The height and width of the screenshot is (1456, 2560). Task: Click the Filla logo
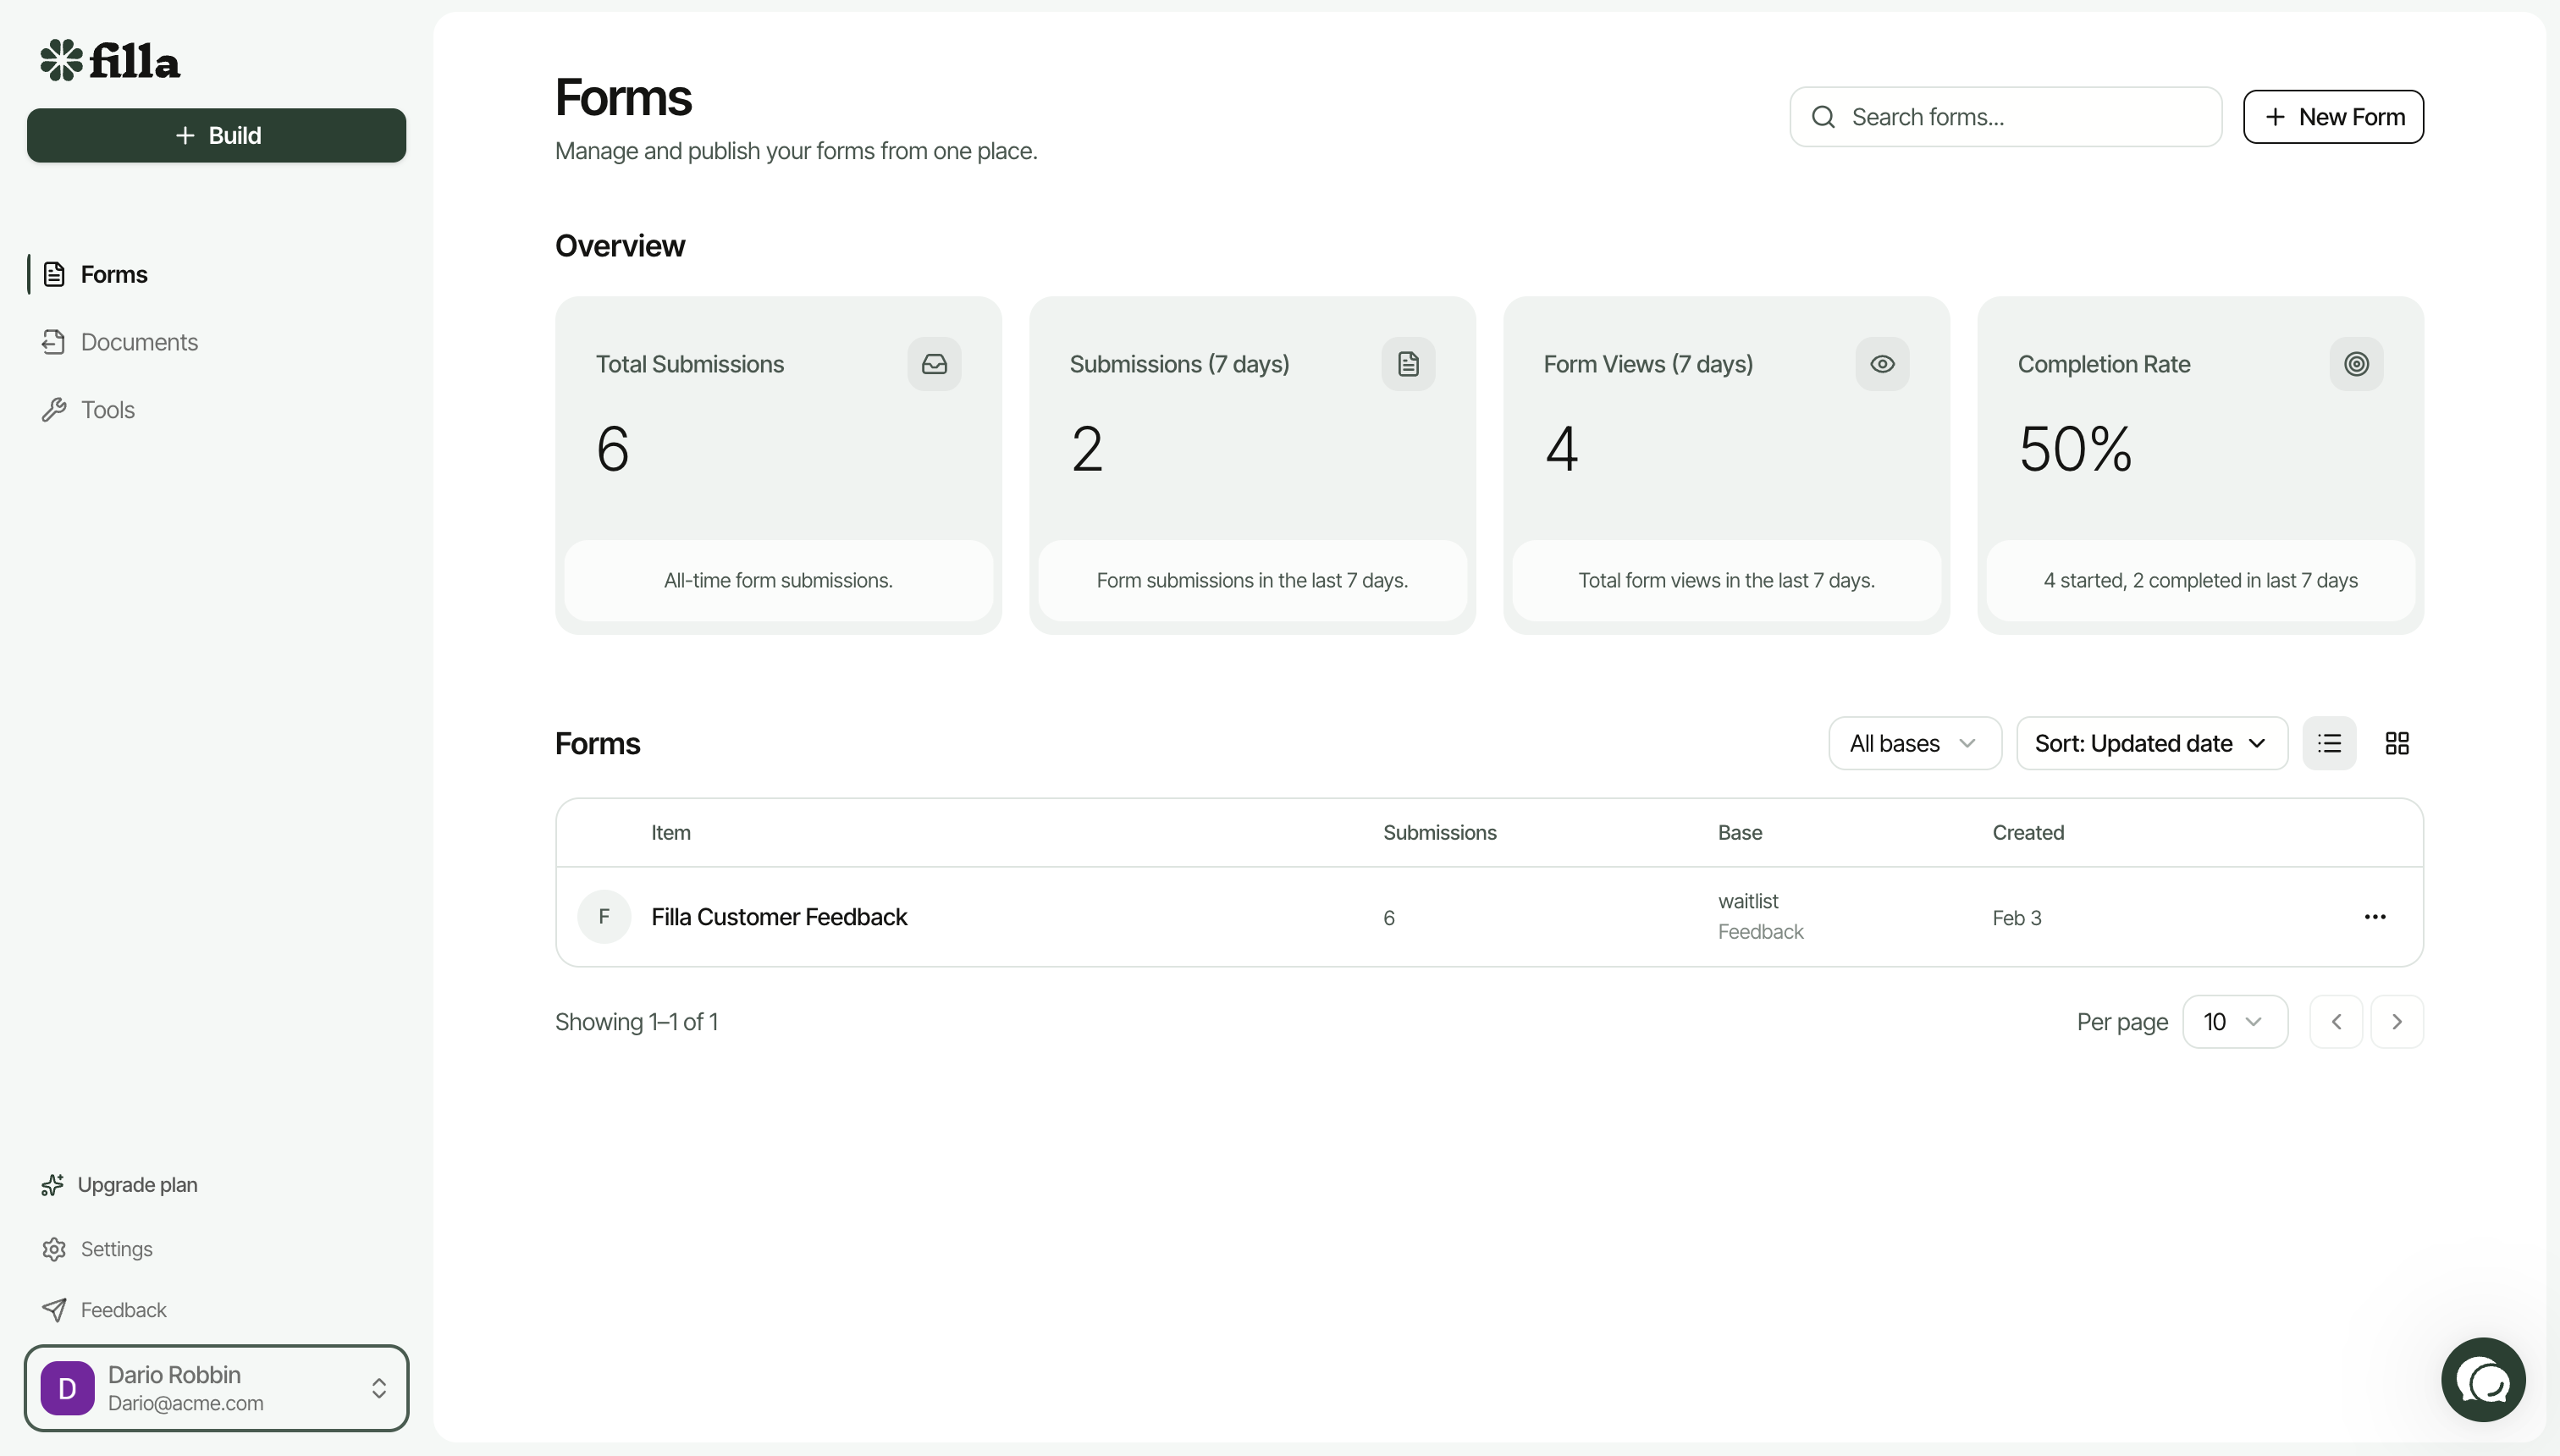point(110,60)
